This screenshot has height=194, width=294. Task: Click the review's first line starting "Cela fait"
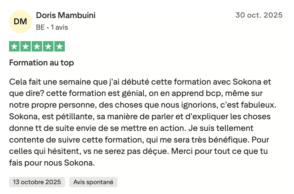140,82
